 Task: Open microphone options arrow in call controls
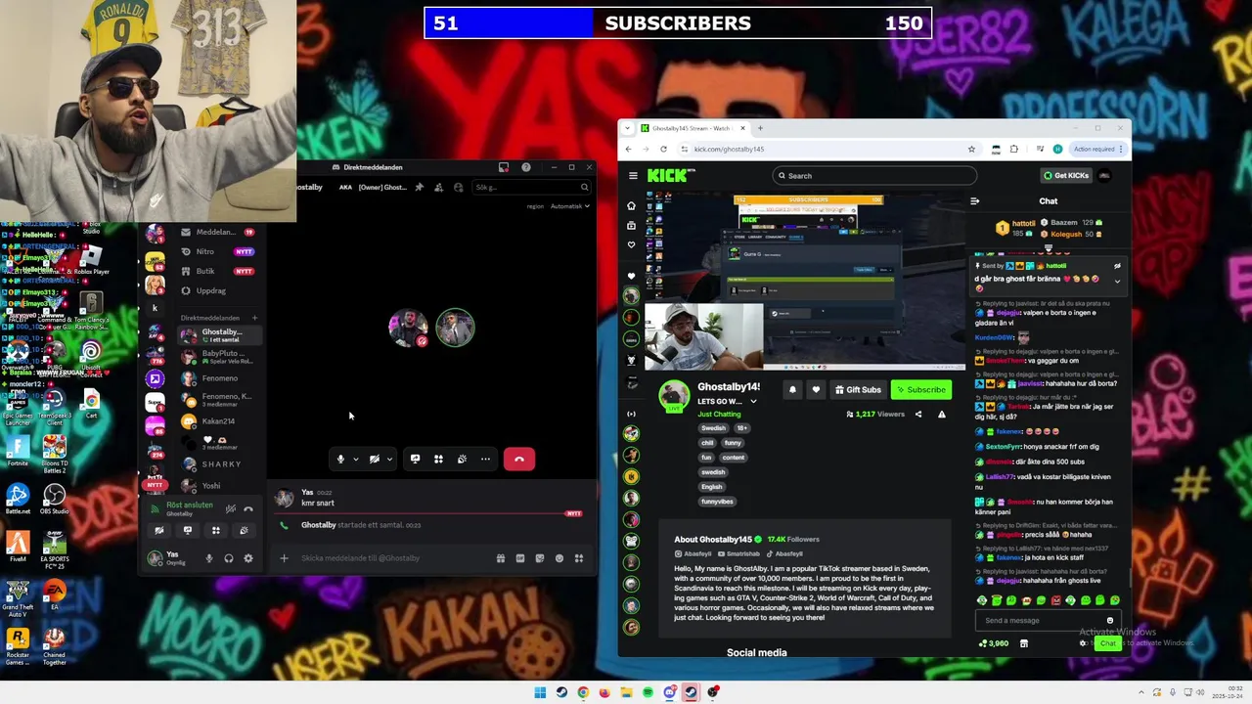(355, 459)
